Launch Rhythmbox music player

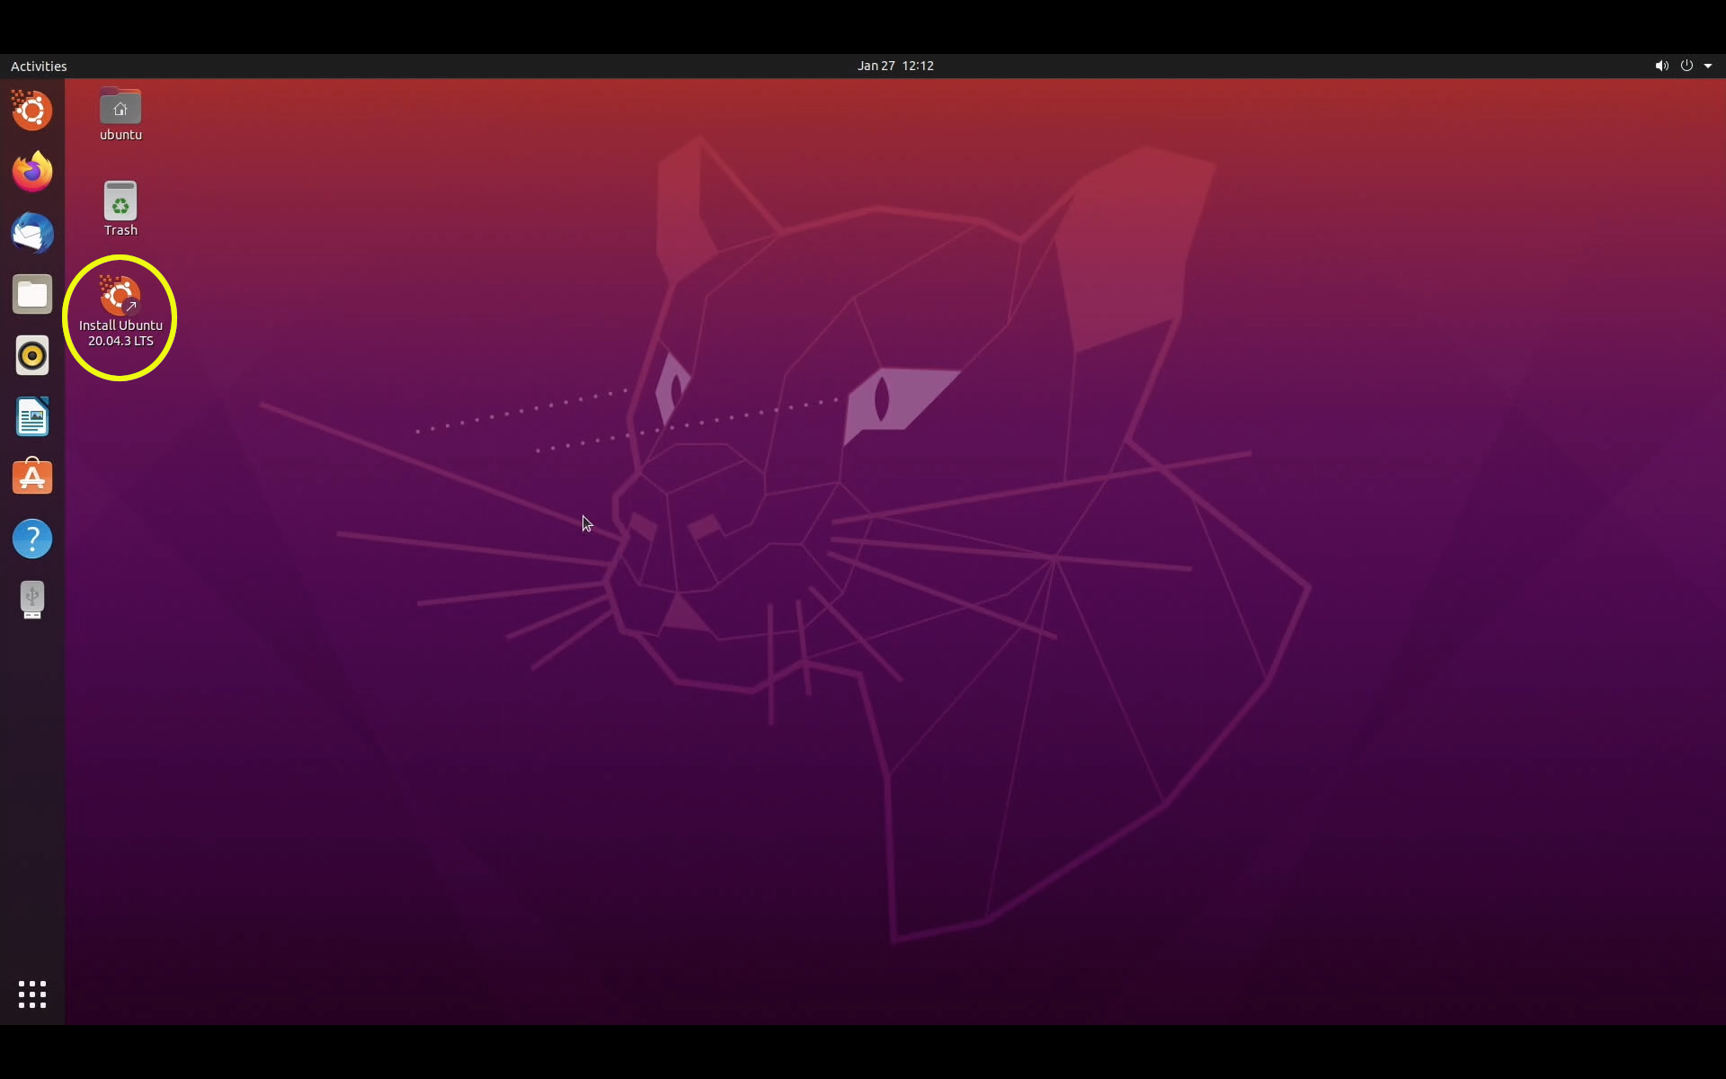tap(32, 355)
